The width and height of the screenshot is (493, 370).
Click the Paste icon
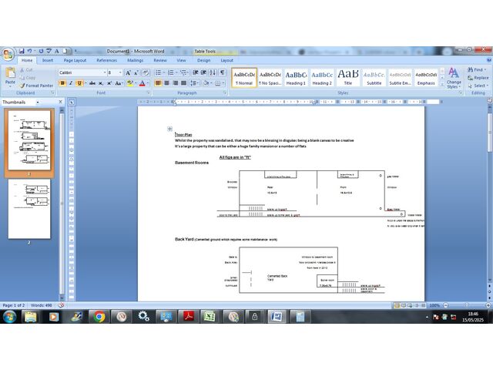(10, 76)
